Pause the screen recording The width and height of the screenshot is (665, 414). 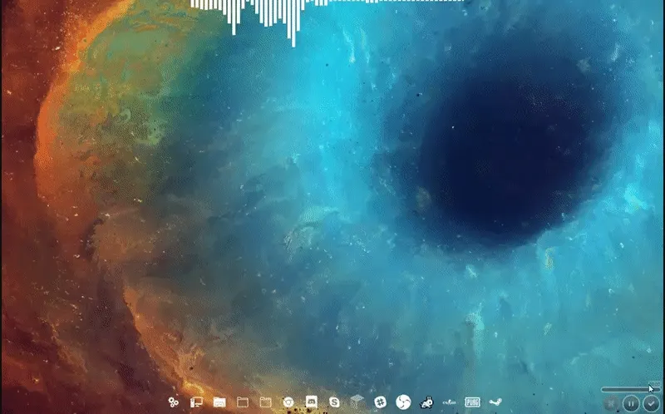pos(631,403)
